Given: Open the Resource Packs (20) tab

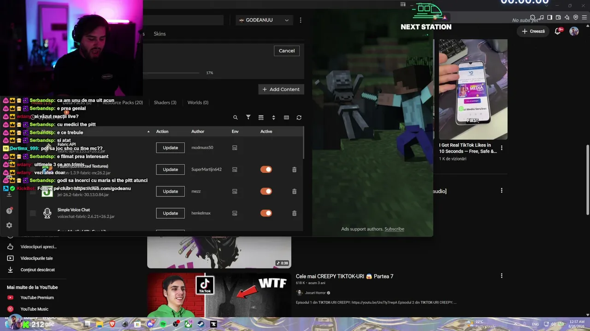Looking at the screenshot, I should 123,103.
